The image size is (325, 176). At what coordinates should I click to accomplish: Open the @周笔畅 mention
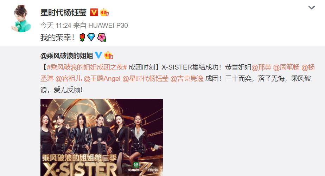286,67
